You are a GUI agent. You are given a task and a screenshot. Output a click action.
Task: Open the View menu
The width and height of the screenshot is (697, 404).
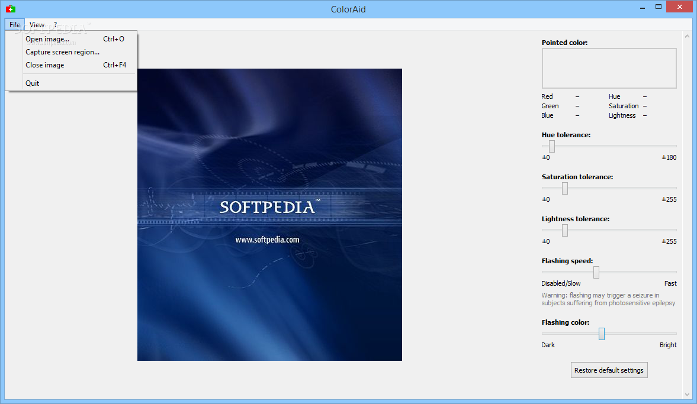pos(37,25)
